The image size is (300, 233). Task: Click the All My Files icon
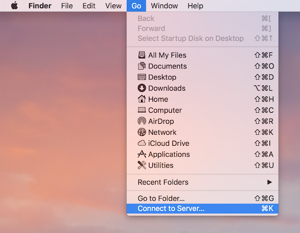(x=141, y=55)
